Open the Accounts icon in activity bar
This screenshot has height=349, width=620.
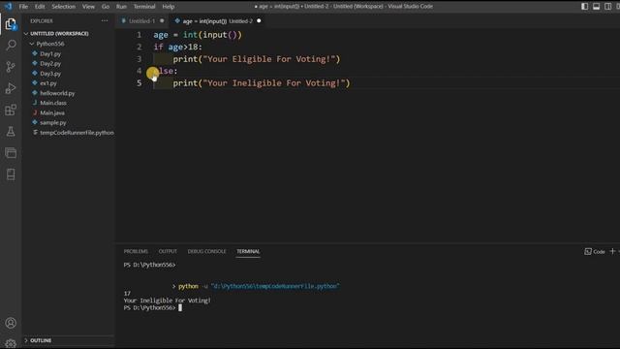[x=11, y=323]
